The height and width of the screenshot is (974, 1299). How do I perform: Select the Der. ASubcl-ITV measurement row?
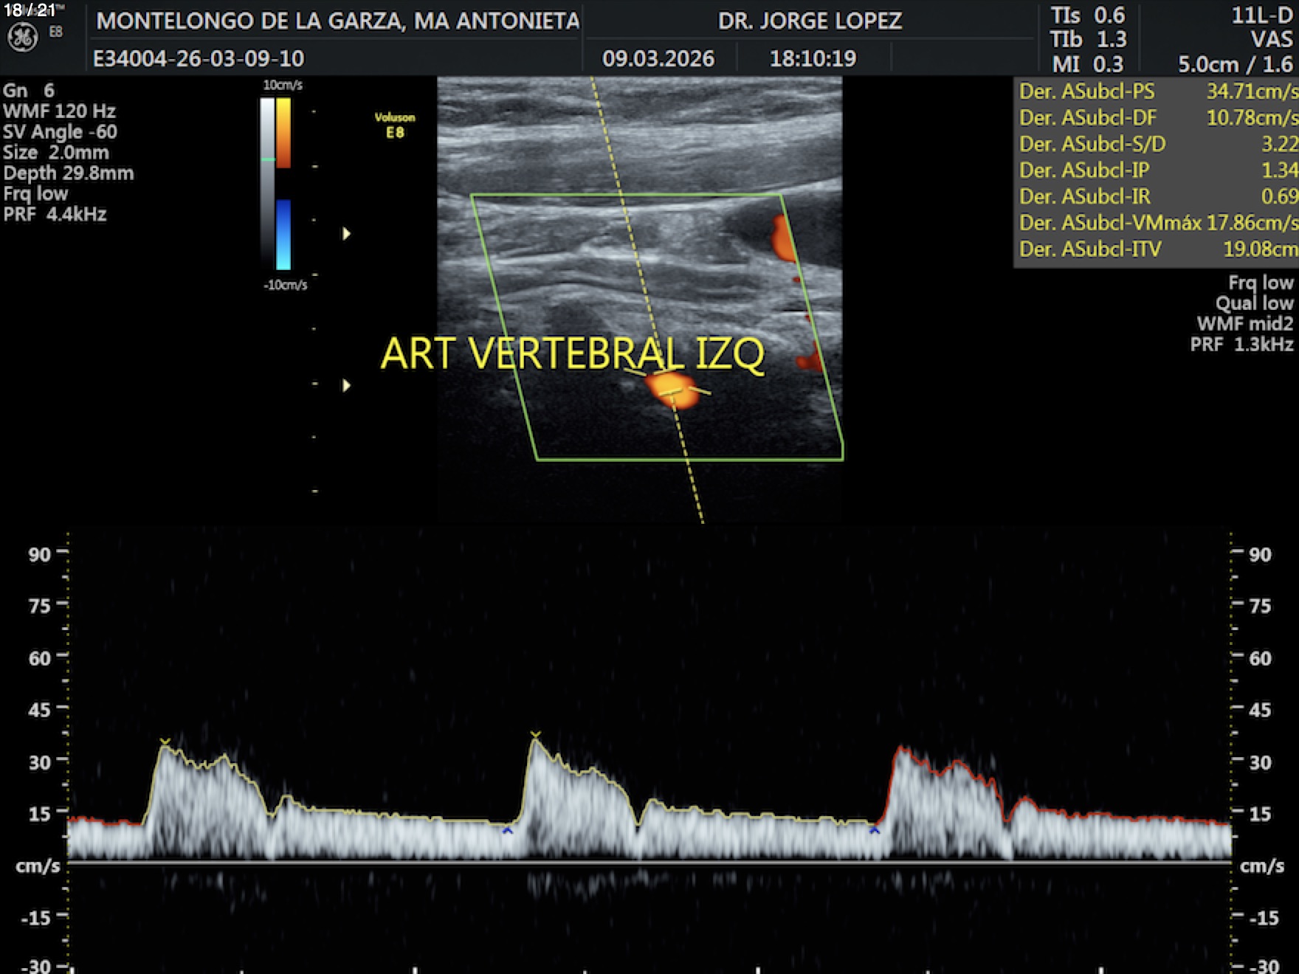tap(1157, 249)
